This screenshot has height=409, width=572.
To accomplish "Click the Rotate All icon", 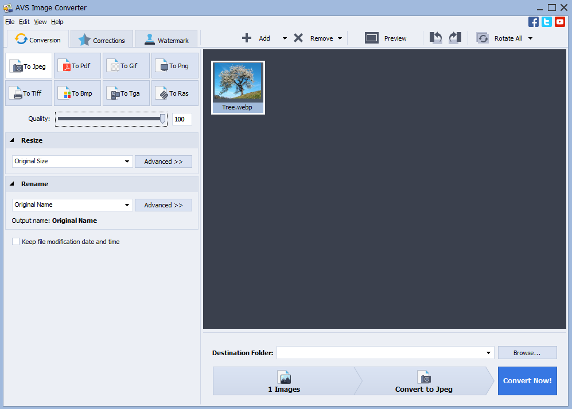I will (482, 38).
